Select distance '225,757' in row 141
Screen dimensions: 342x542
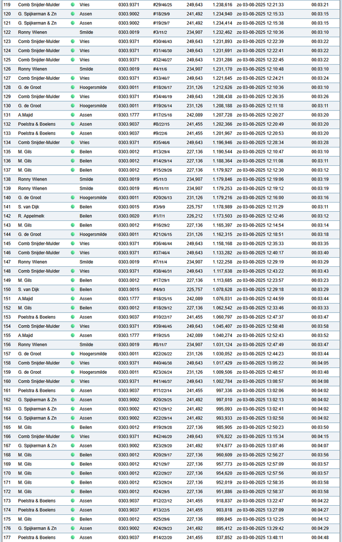coord(194,207)
